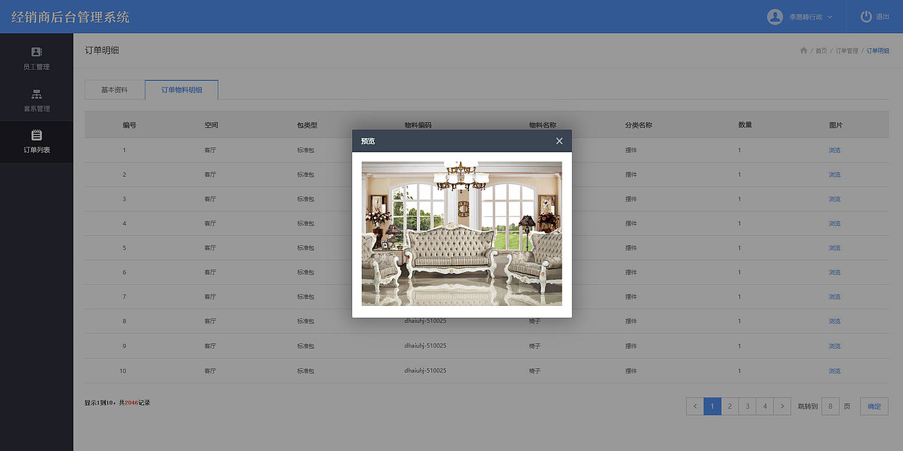
Task: Go to next page arrow
Action: pos(782,407)
